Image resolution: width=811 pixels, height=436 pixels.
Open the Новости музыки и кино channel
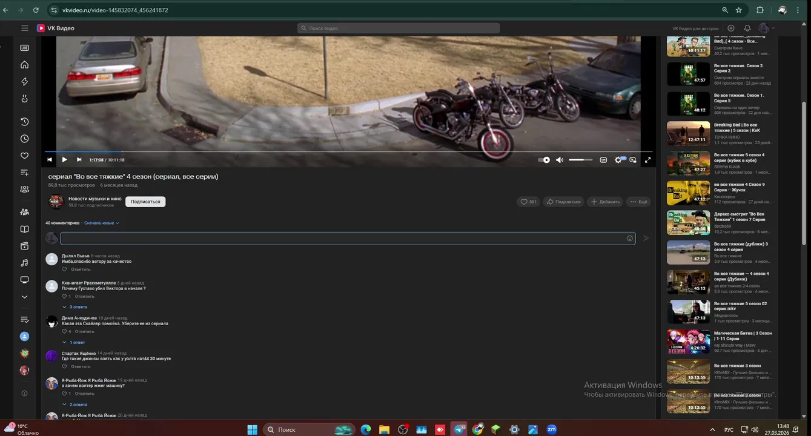click(x=94, y=199)
